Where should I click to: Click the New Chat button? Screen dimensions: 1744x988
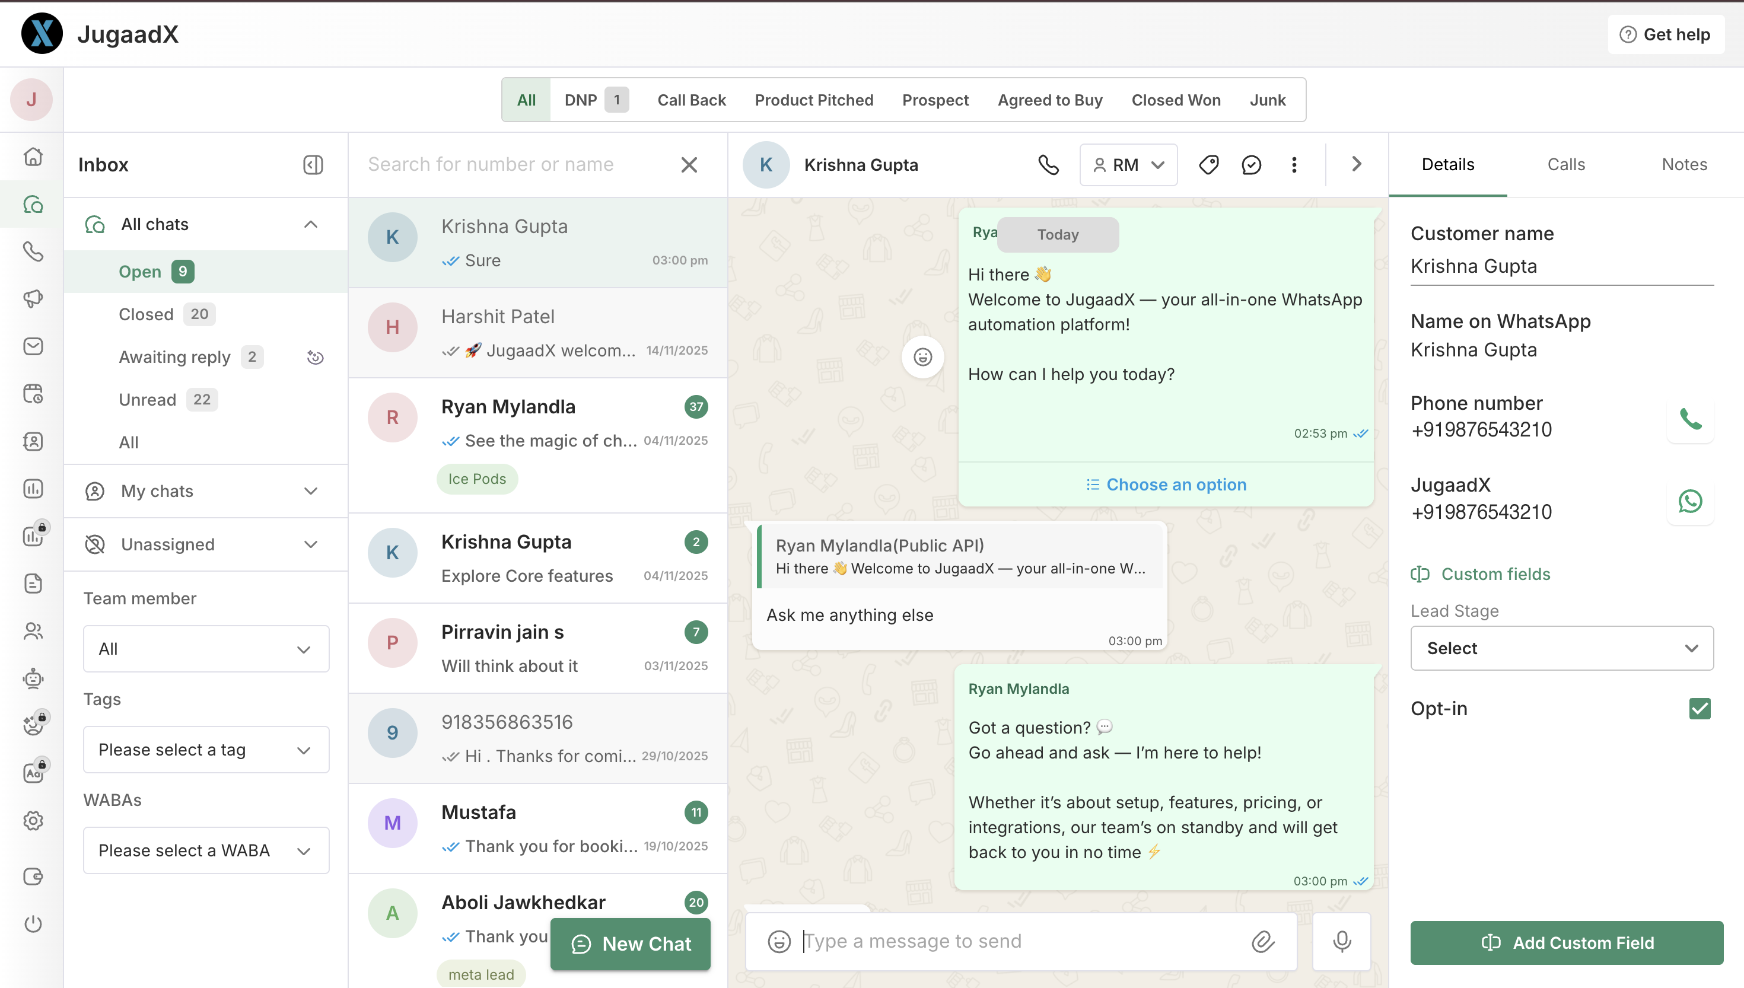pyautogui.click(x=631, y=944)
